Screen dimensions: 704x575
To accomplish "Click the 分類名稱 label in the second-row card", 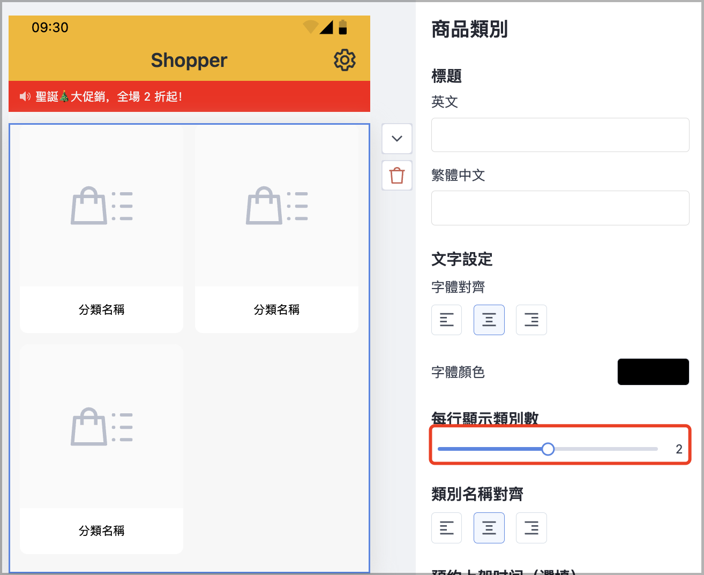I will [x=102, y=531].
